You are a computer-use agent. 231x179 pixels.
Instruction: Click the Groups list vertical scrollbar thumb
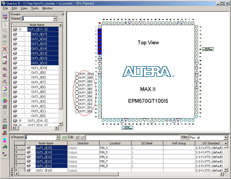[x=61, y=68]
